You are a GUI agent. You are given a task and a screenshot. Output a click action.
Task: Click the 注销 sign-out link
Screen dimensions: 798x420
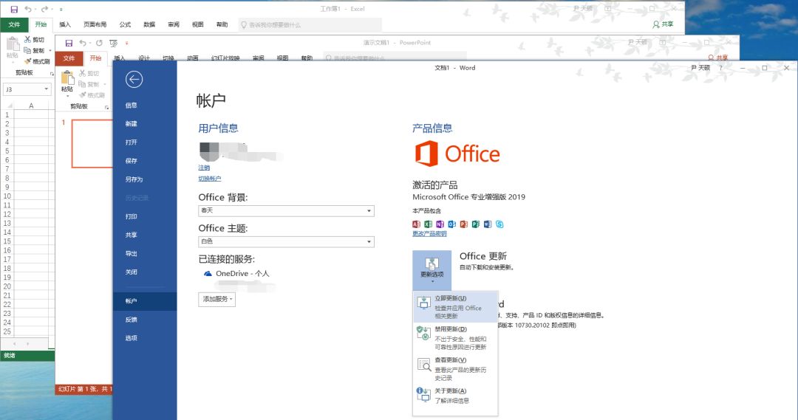tap(204, 168)
